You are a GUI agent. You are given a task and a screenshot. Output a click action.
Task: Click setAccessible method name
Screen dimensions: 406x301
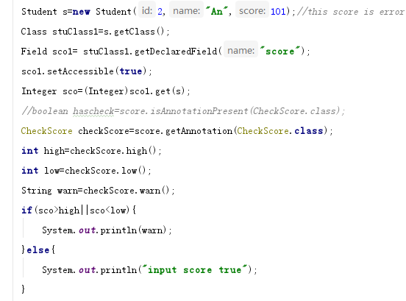[80, 71]
